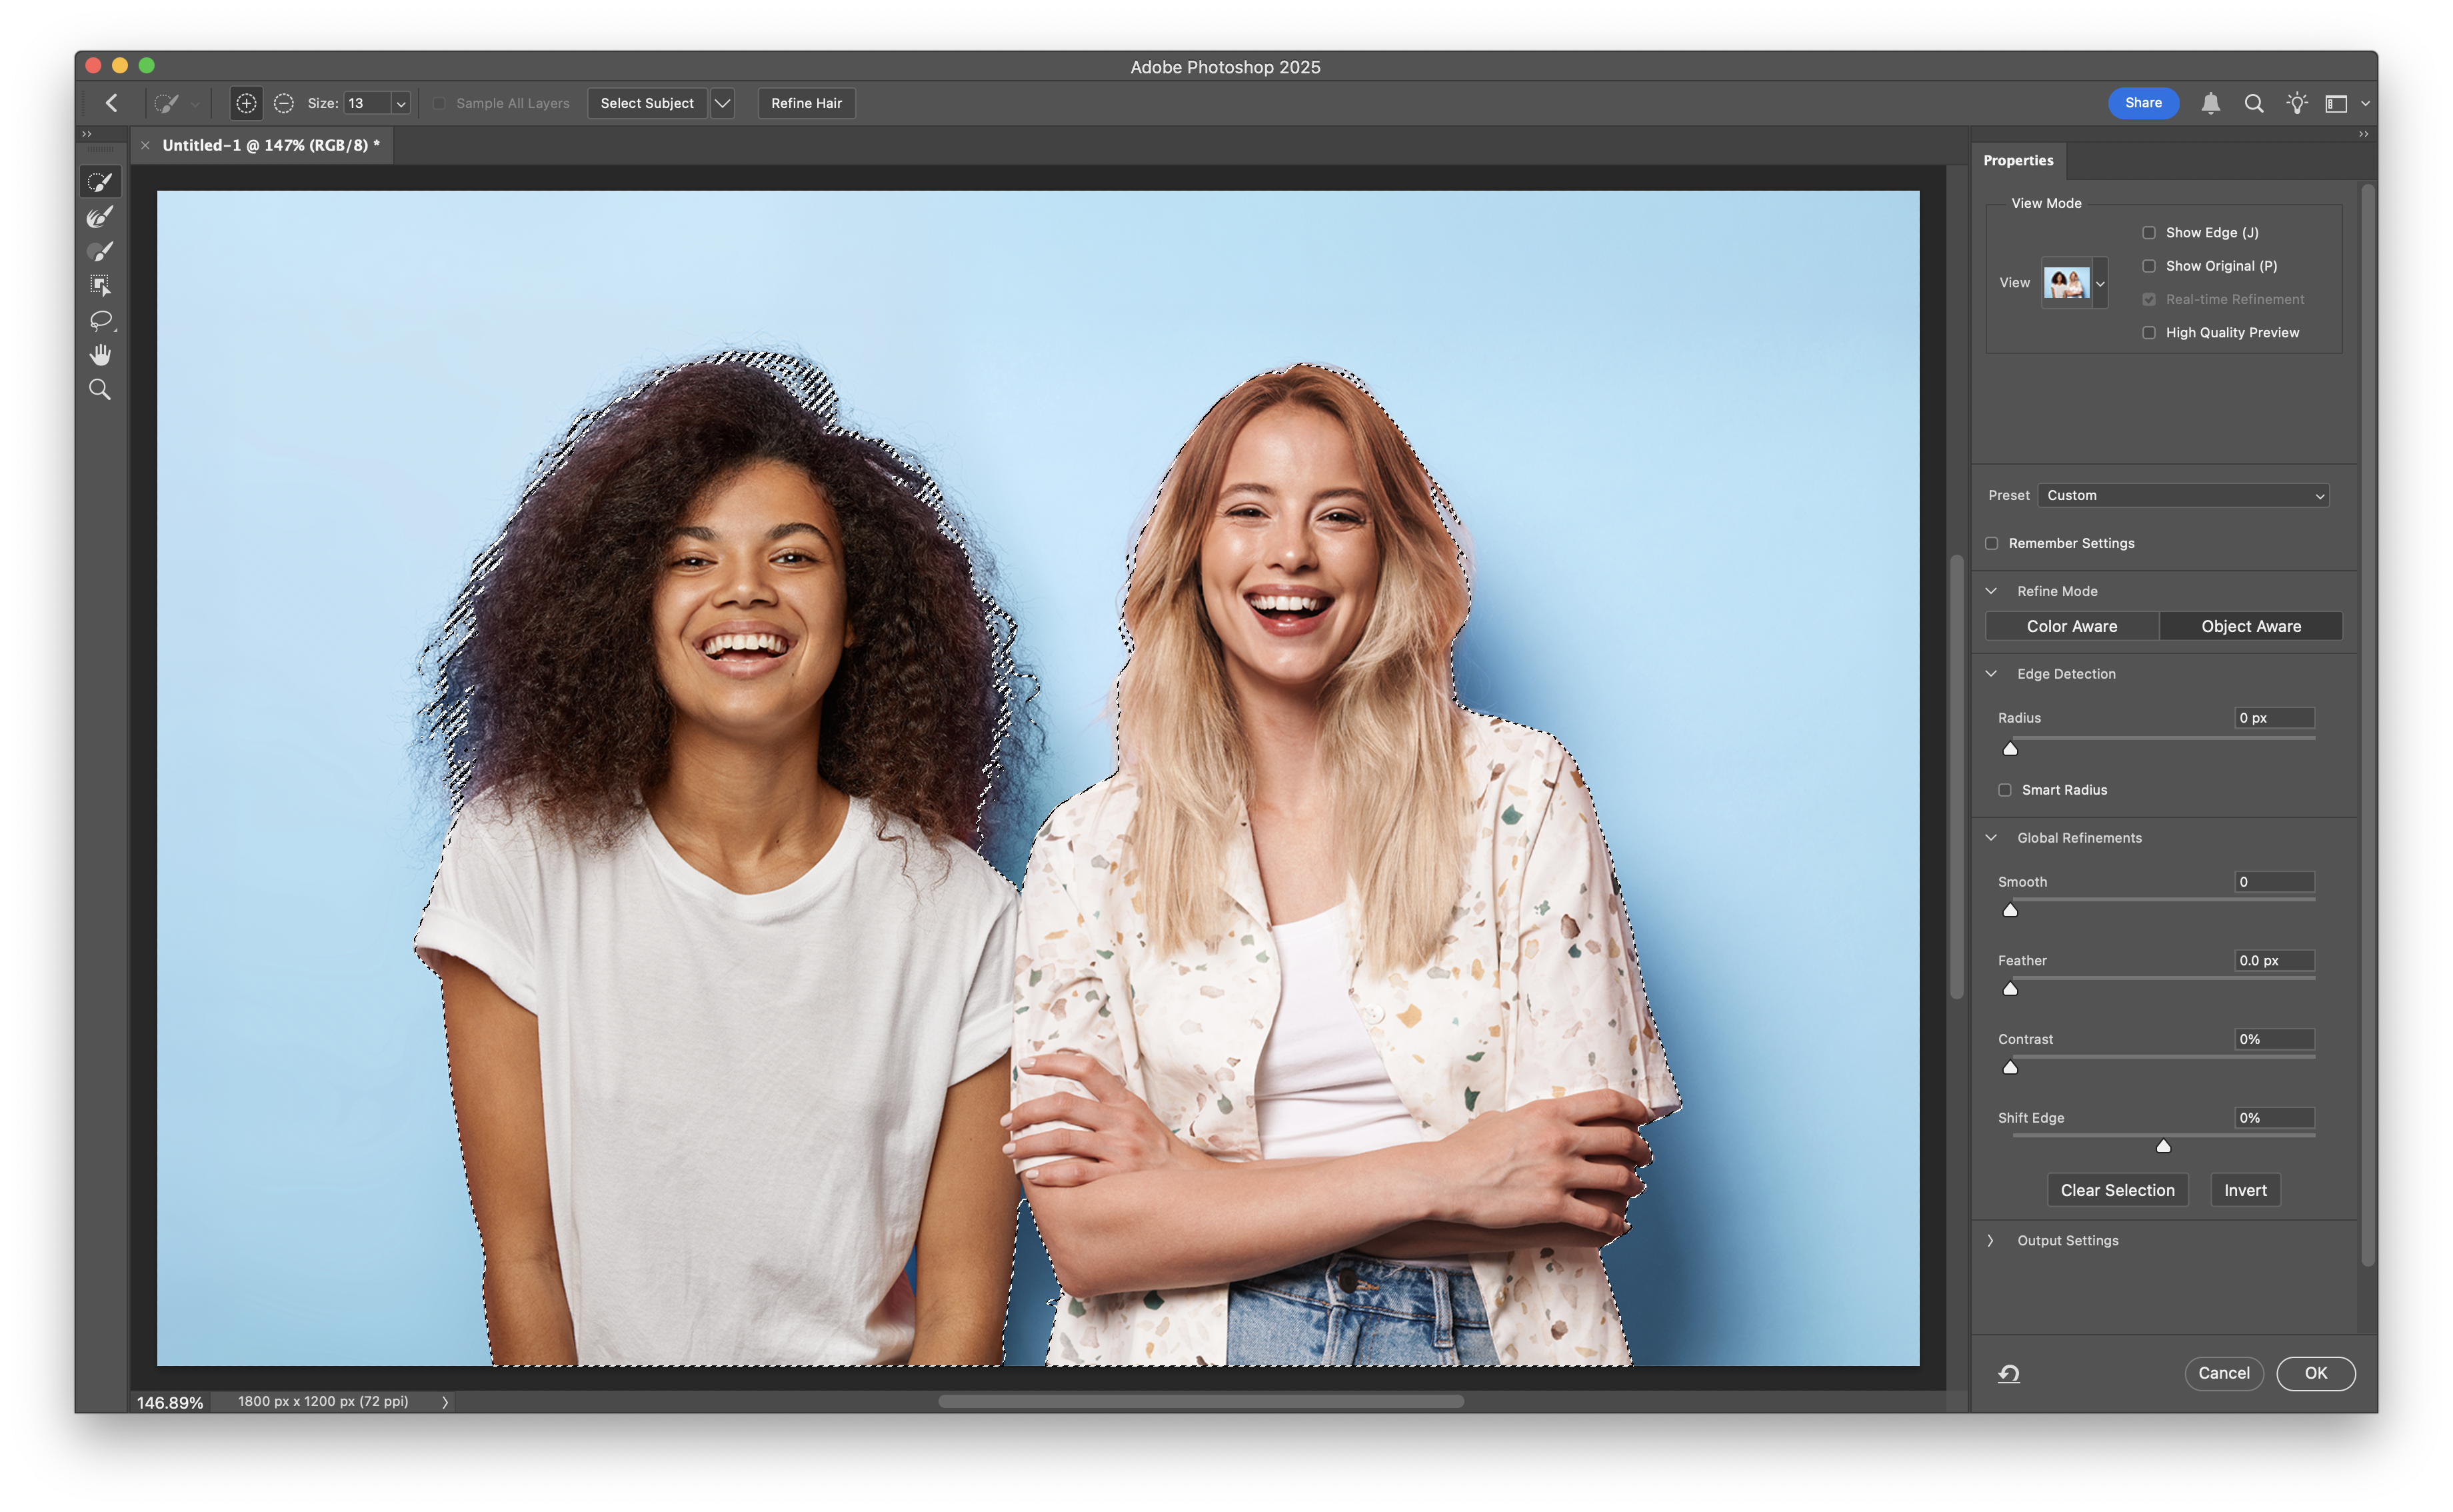Open the brush Size dropdown
2453x1512 pixels.
click(401, 103)
